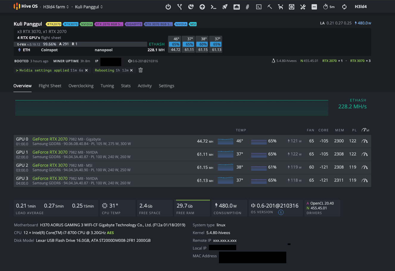Select the Overview tab
Image resolution: width=395 pixels, height=271 pixels.
[x=22, y=86]
